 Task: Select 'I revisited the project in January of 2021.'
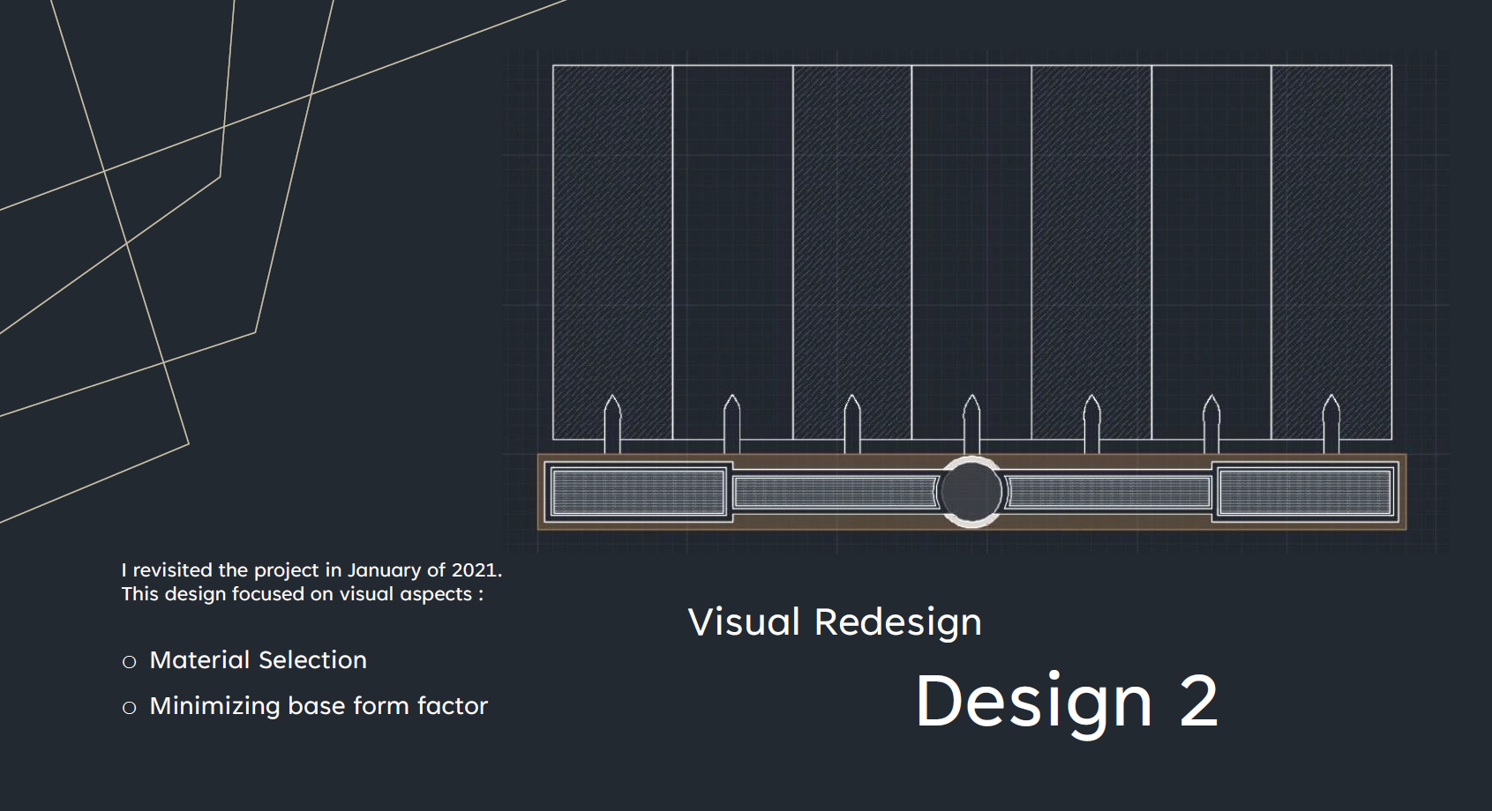(x=311, y=569)
